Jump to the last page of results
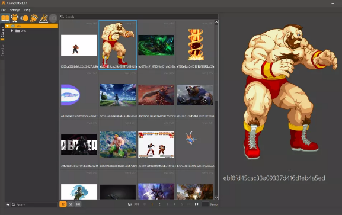The image size is (342, 215). coord(197,204)
